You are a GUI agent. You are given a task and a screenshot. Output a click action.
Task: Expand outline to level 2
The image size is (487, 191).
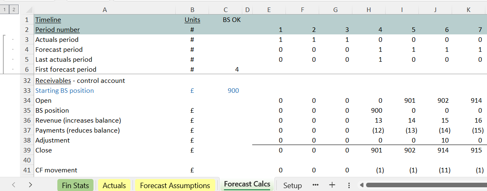tap(14, 9)
